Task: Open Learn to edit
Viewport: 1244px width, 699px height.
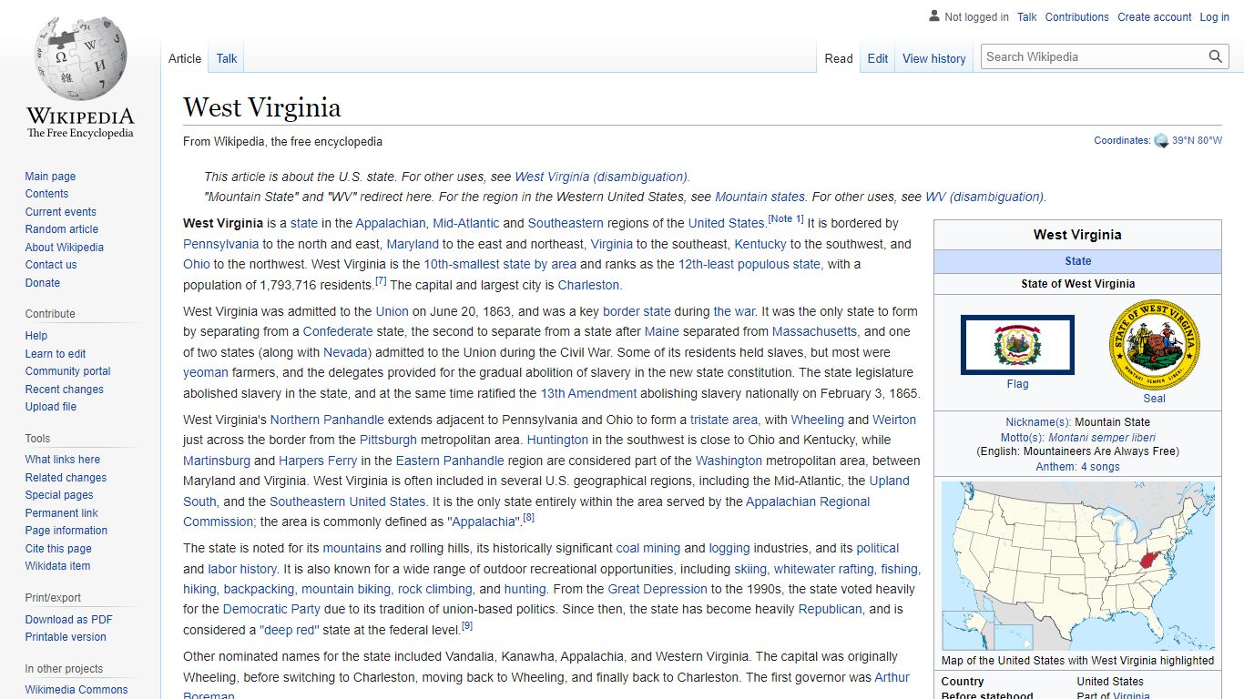Action: click(x=56, y=354)
